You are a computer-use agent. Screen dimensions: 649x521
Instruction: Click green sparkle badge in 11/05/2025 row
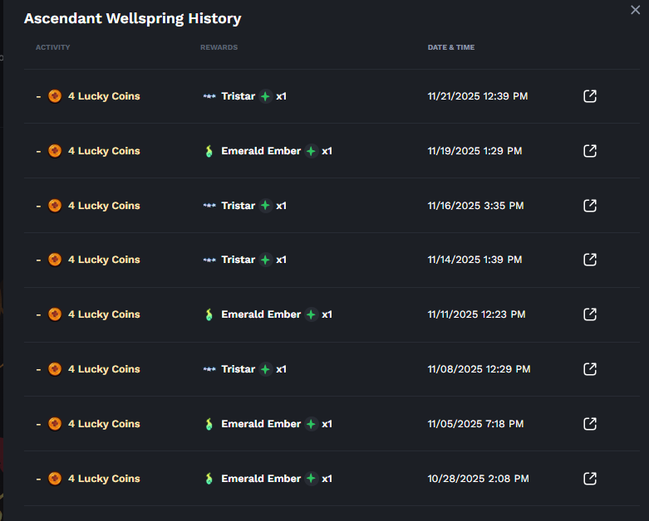[311, 424]
